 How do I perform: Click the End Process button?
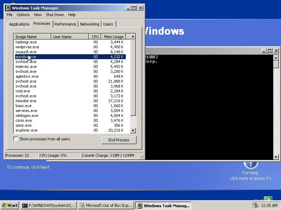click(119, 140)
